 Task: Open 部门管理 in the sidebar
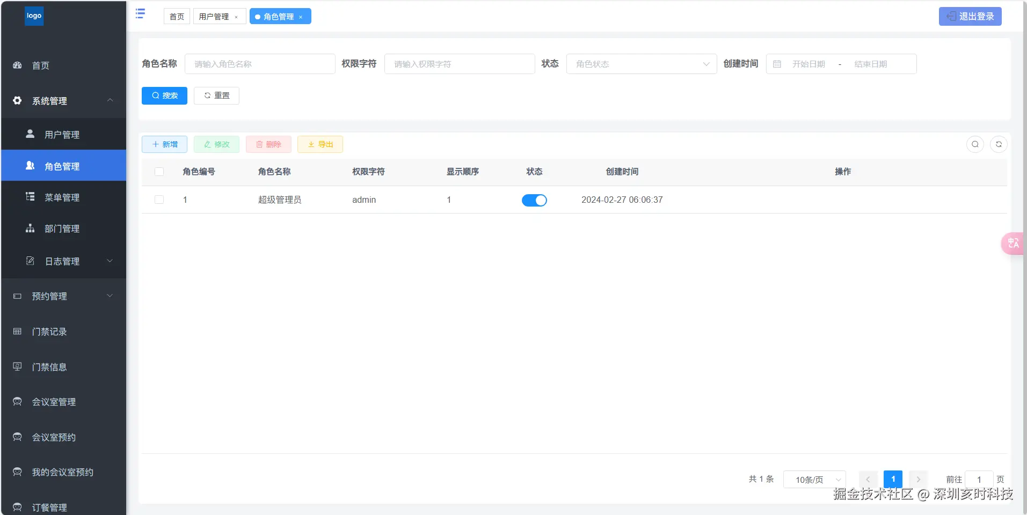pyautogui.click(x=63, y=228)
